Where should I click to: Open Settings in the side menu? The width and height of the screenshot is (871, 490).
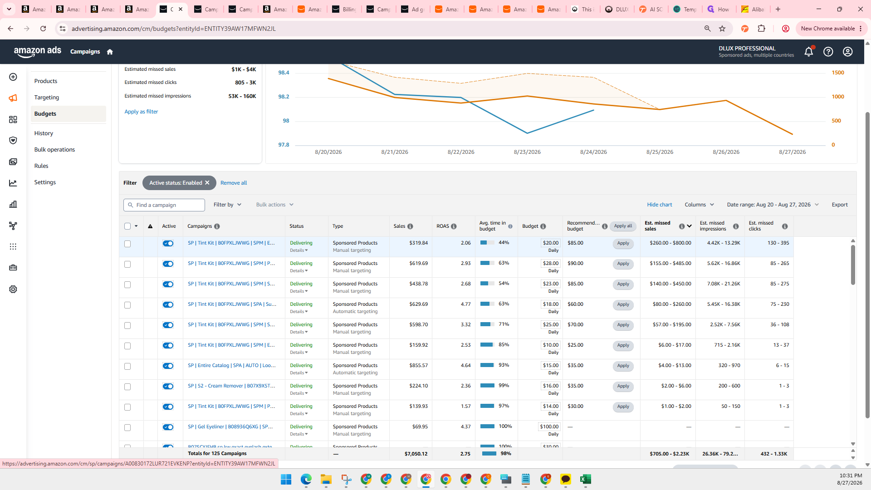pyautogui.click(x=45, y=182)
